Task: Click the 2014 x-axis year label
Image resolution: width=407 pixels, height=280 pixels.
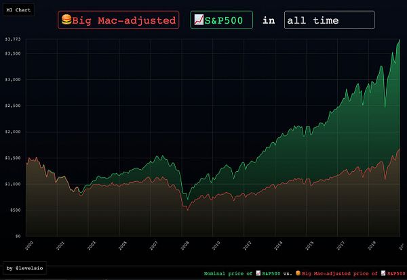Action: pos(278,246)
